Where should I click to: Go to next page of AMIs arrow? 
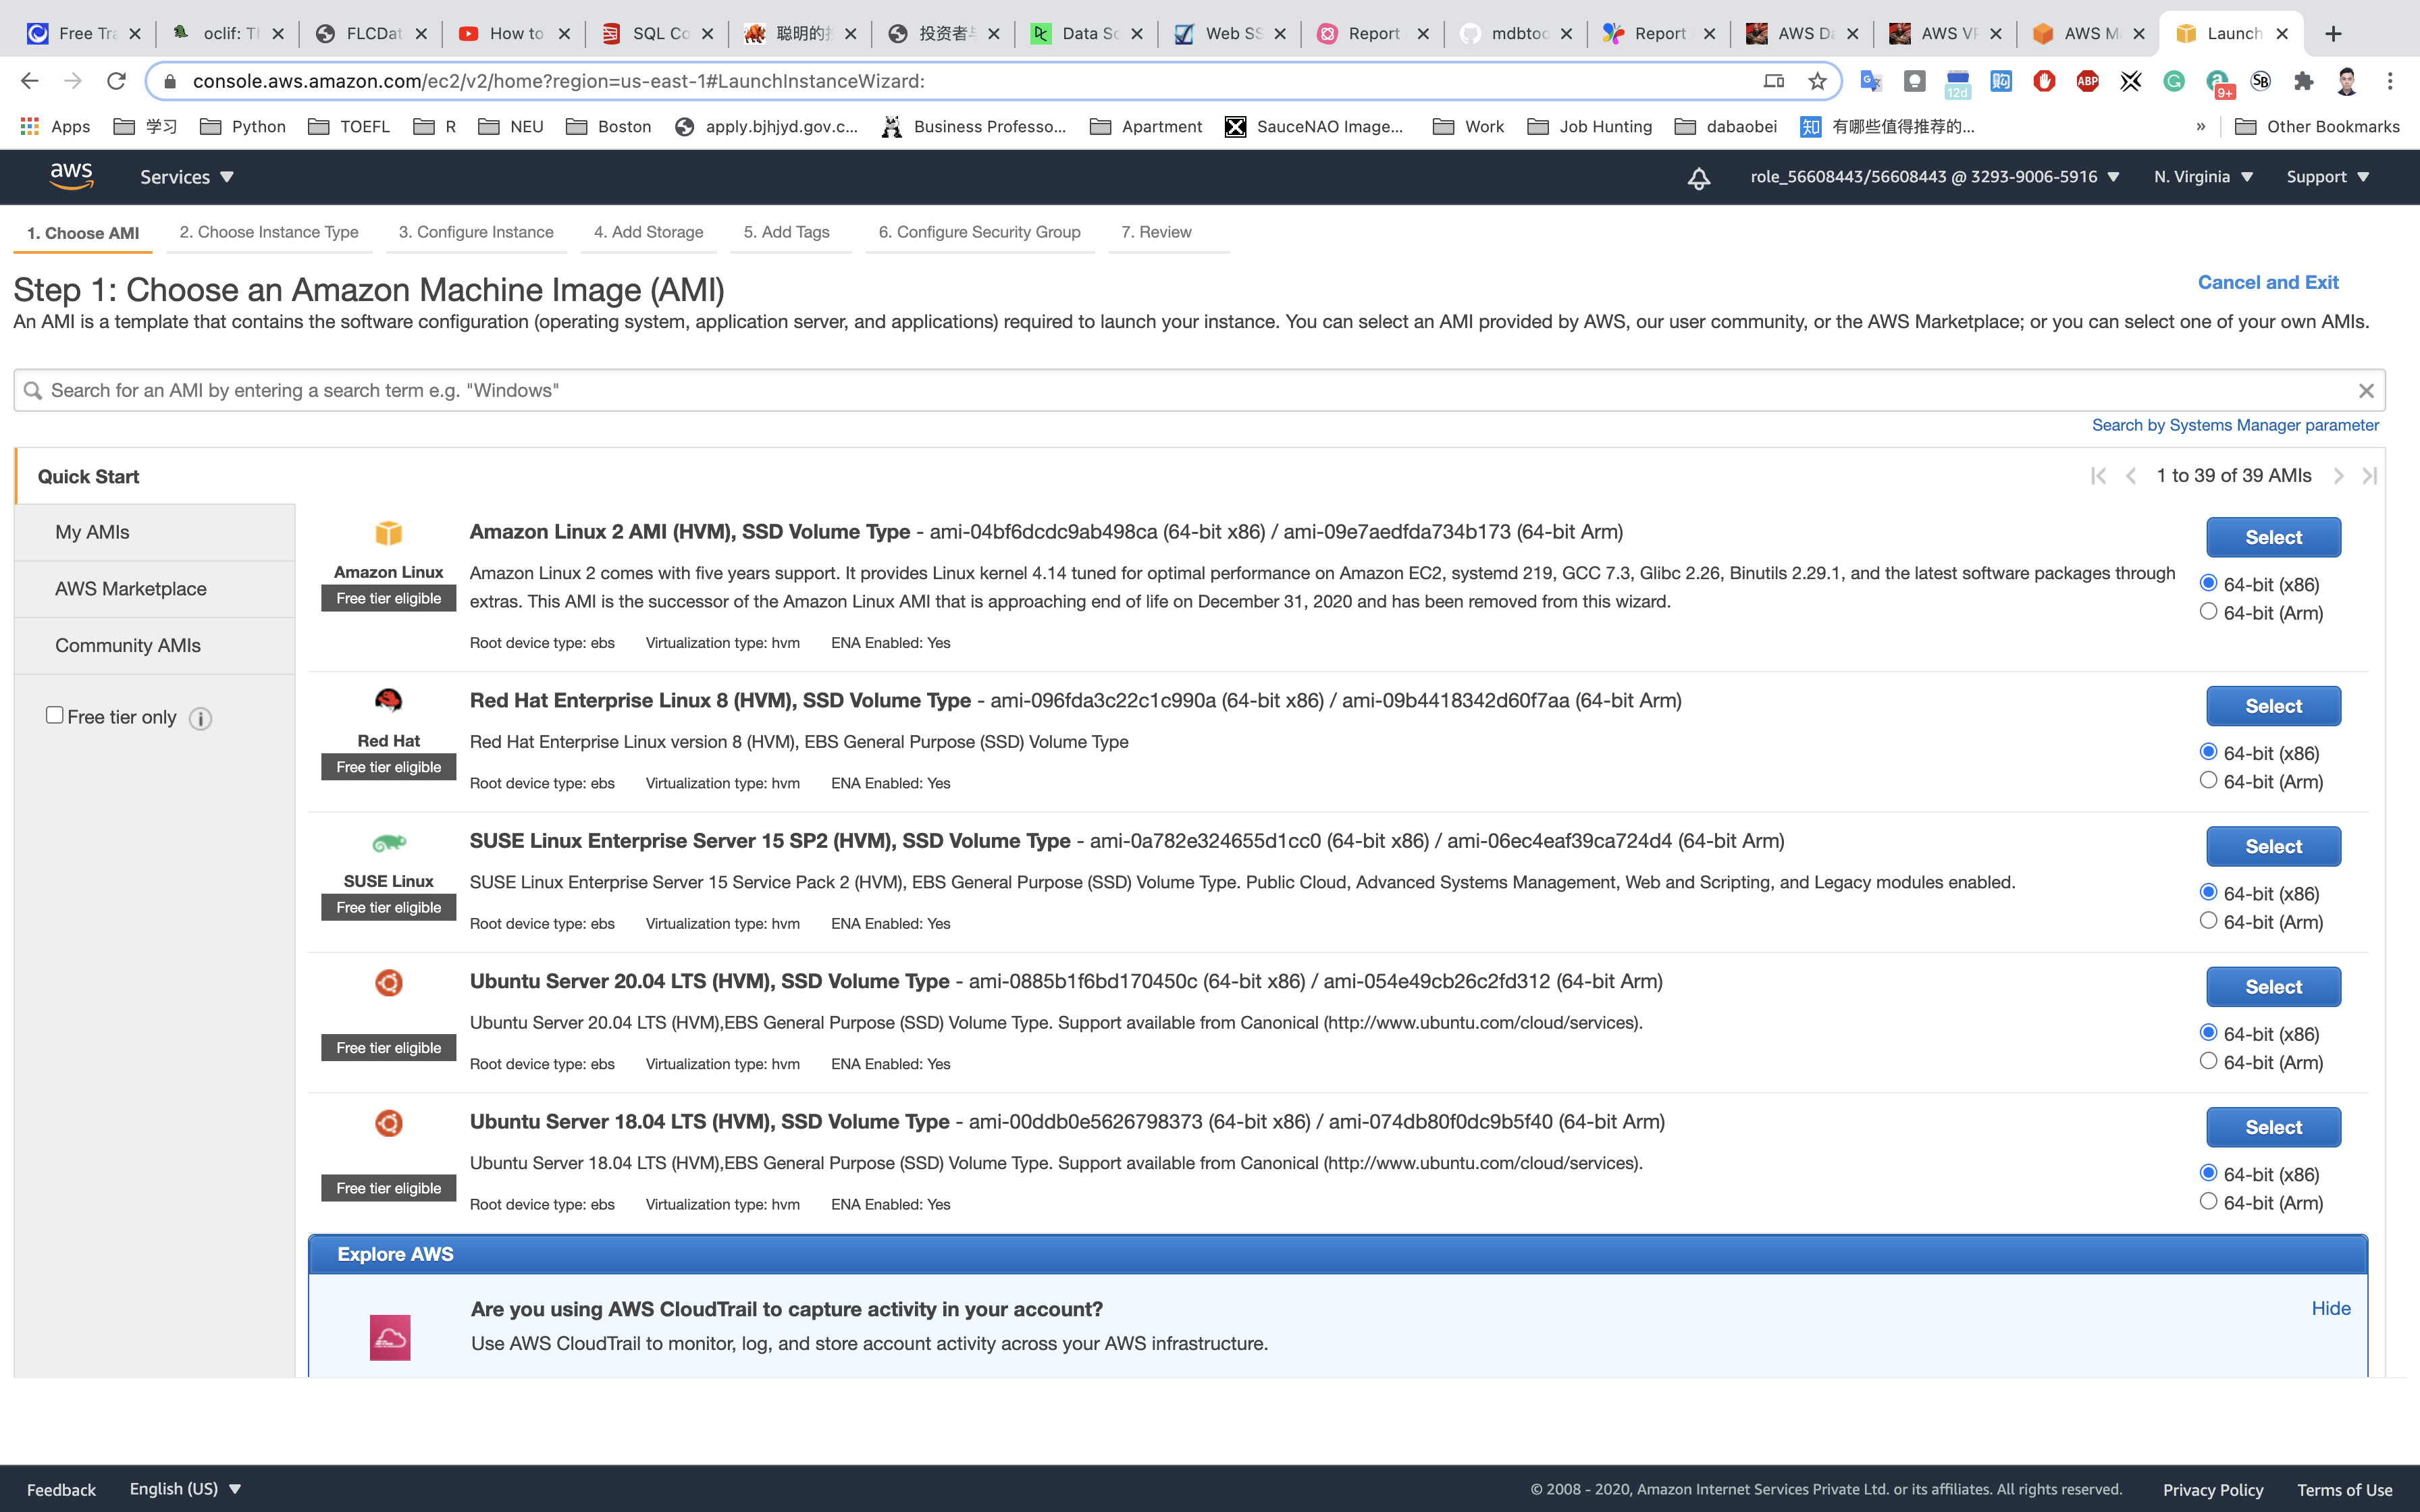(x=2338, y=476)
